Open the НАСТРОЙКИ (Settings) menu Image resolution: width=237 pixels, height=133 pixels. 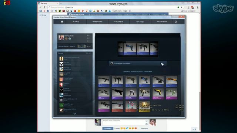[x=162, y=22]
